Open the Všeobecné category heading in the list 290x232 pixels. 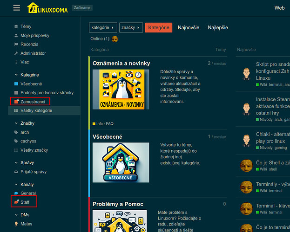(x=108, y=137)
